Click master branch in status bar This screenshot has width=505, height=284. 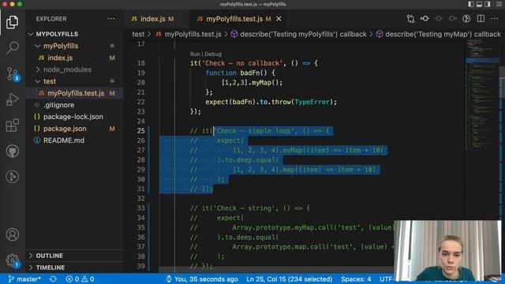click(x=24, y=278)
